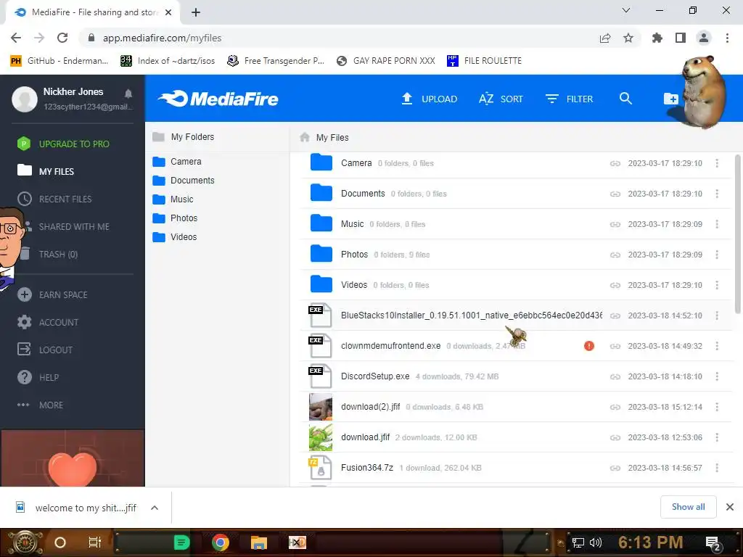
Task: Open Chrome extensions puzzle icon
Action: pyautogui.click(x=657, y=38)
